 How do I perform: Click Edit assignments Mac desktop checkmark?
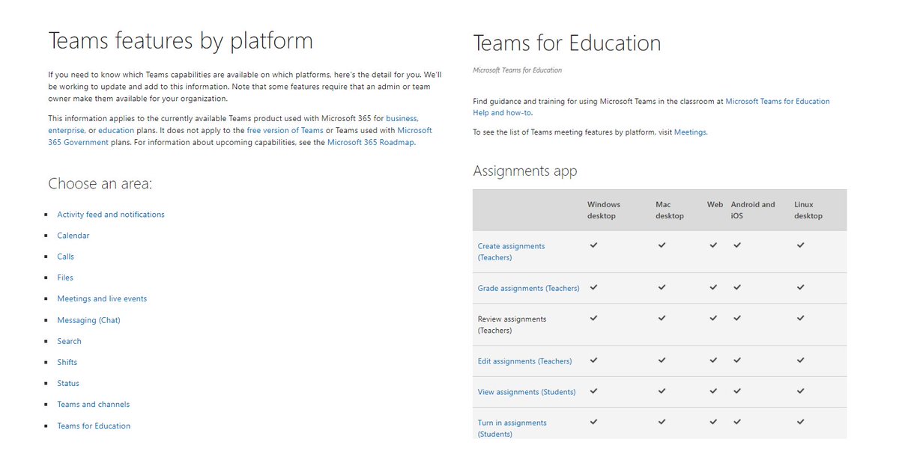[662, 361]
